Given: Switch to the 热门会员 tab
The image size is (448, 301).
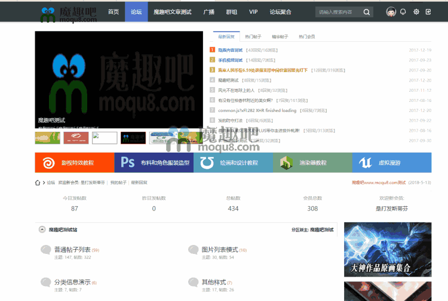Looking at the screenshot, I should [x=307, y=36].
